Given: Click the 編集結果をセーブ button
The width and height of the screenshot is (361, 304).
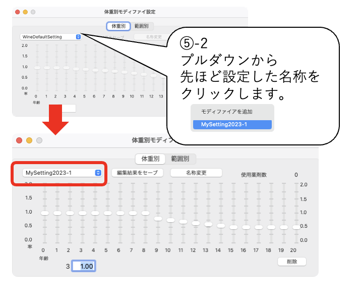Looking at the screenshot, I should (138, 173).
